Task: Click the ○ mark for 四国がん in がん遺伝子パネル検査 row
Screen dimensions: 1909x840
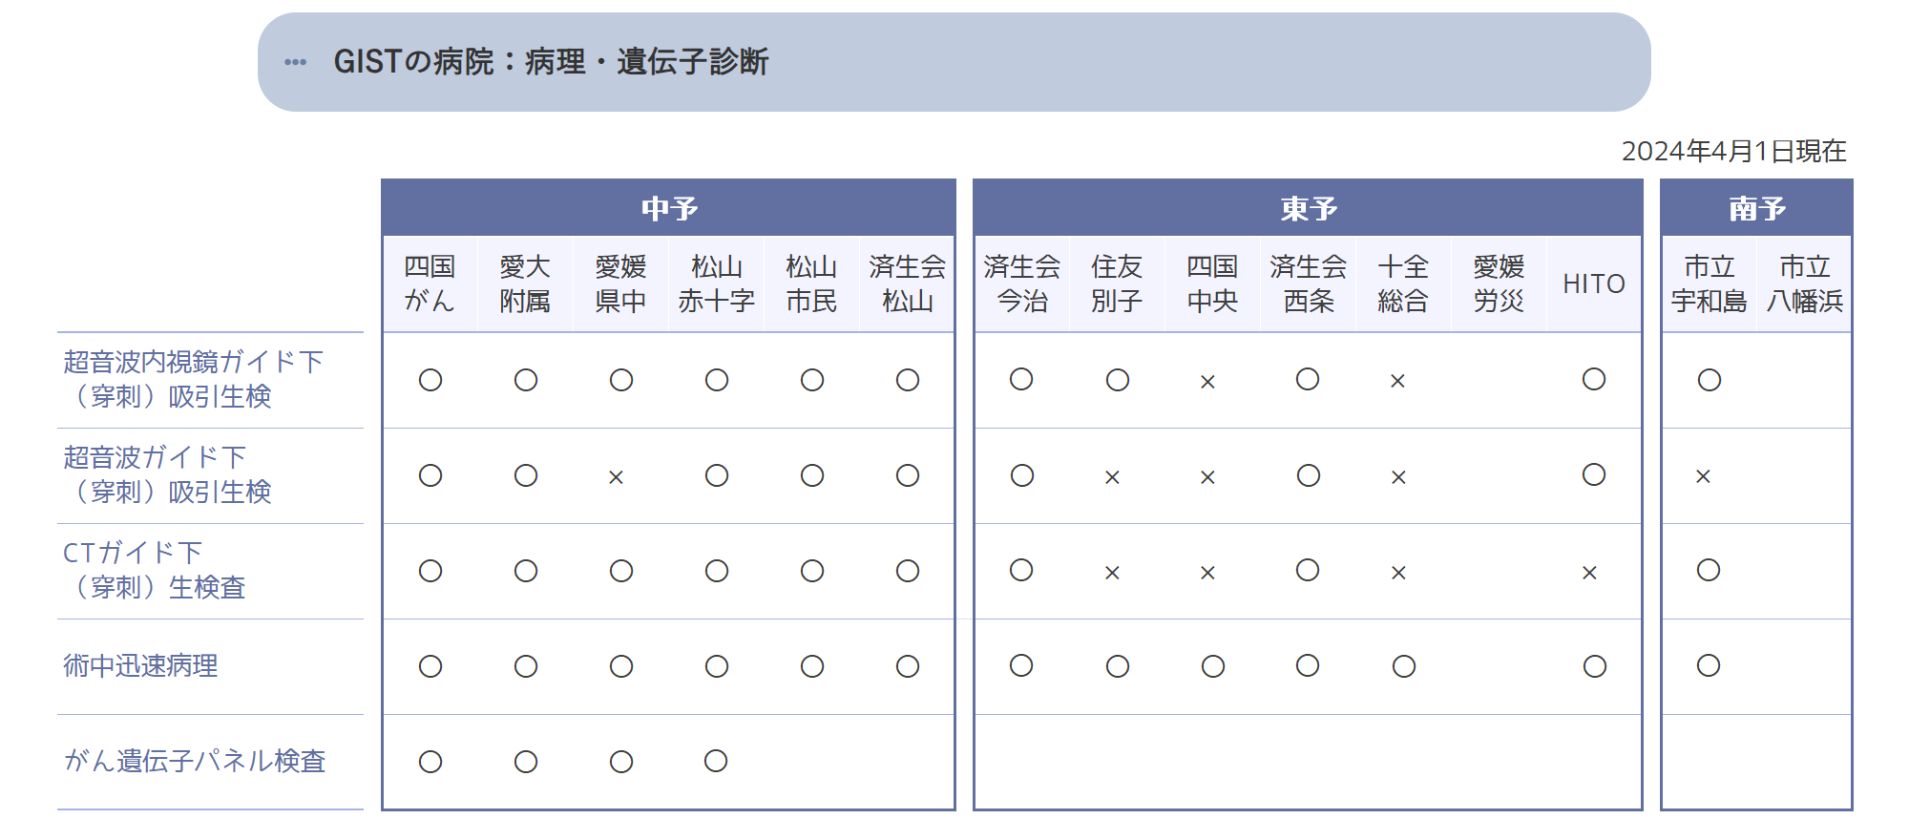Action: 430,762
